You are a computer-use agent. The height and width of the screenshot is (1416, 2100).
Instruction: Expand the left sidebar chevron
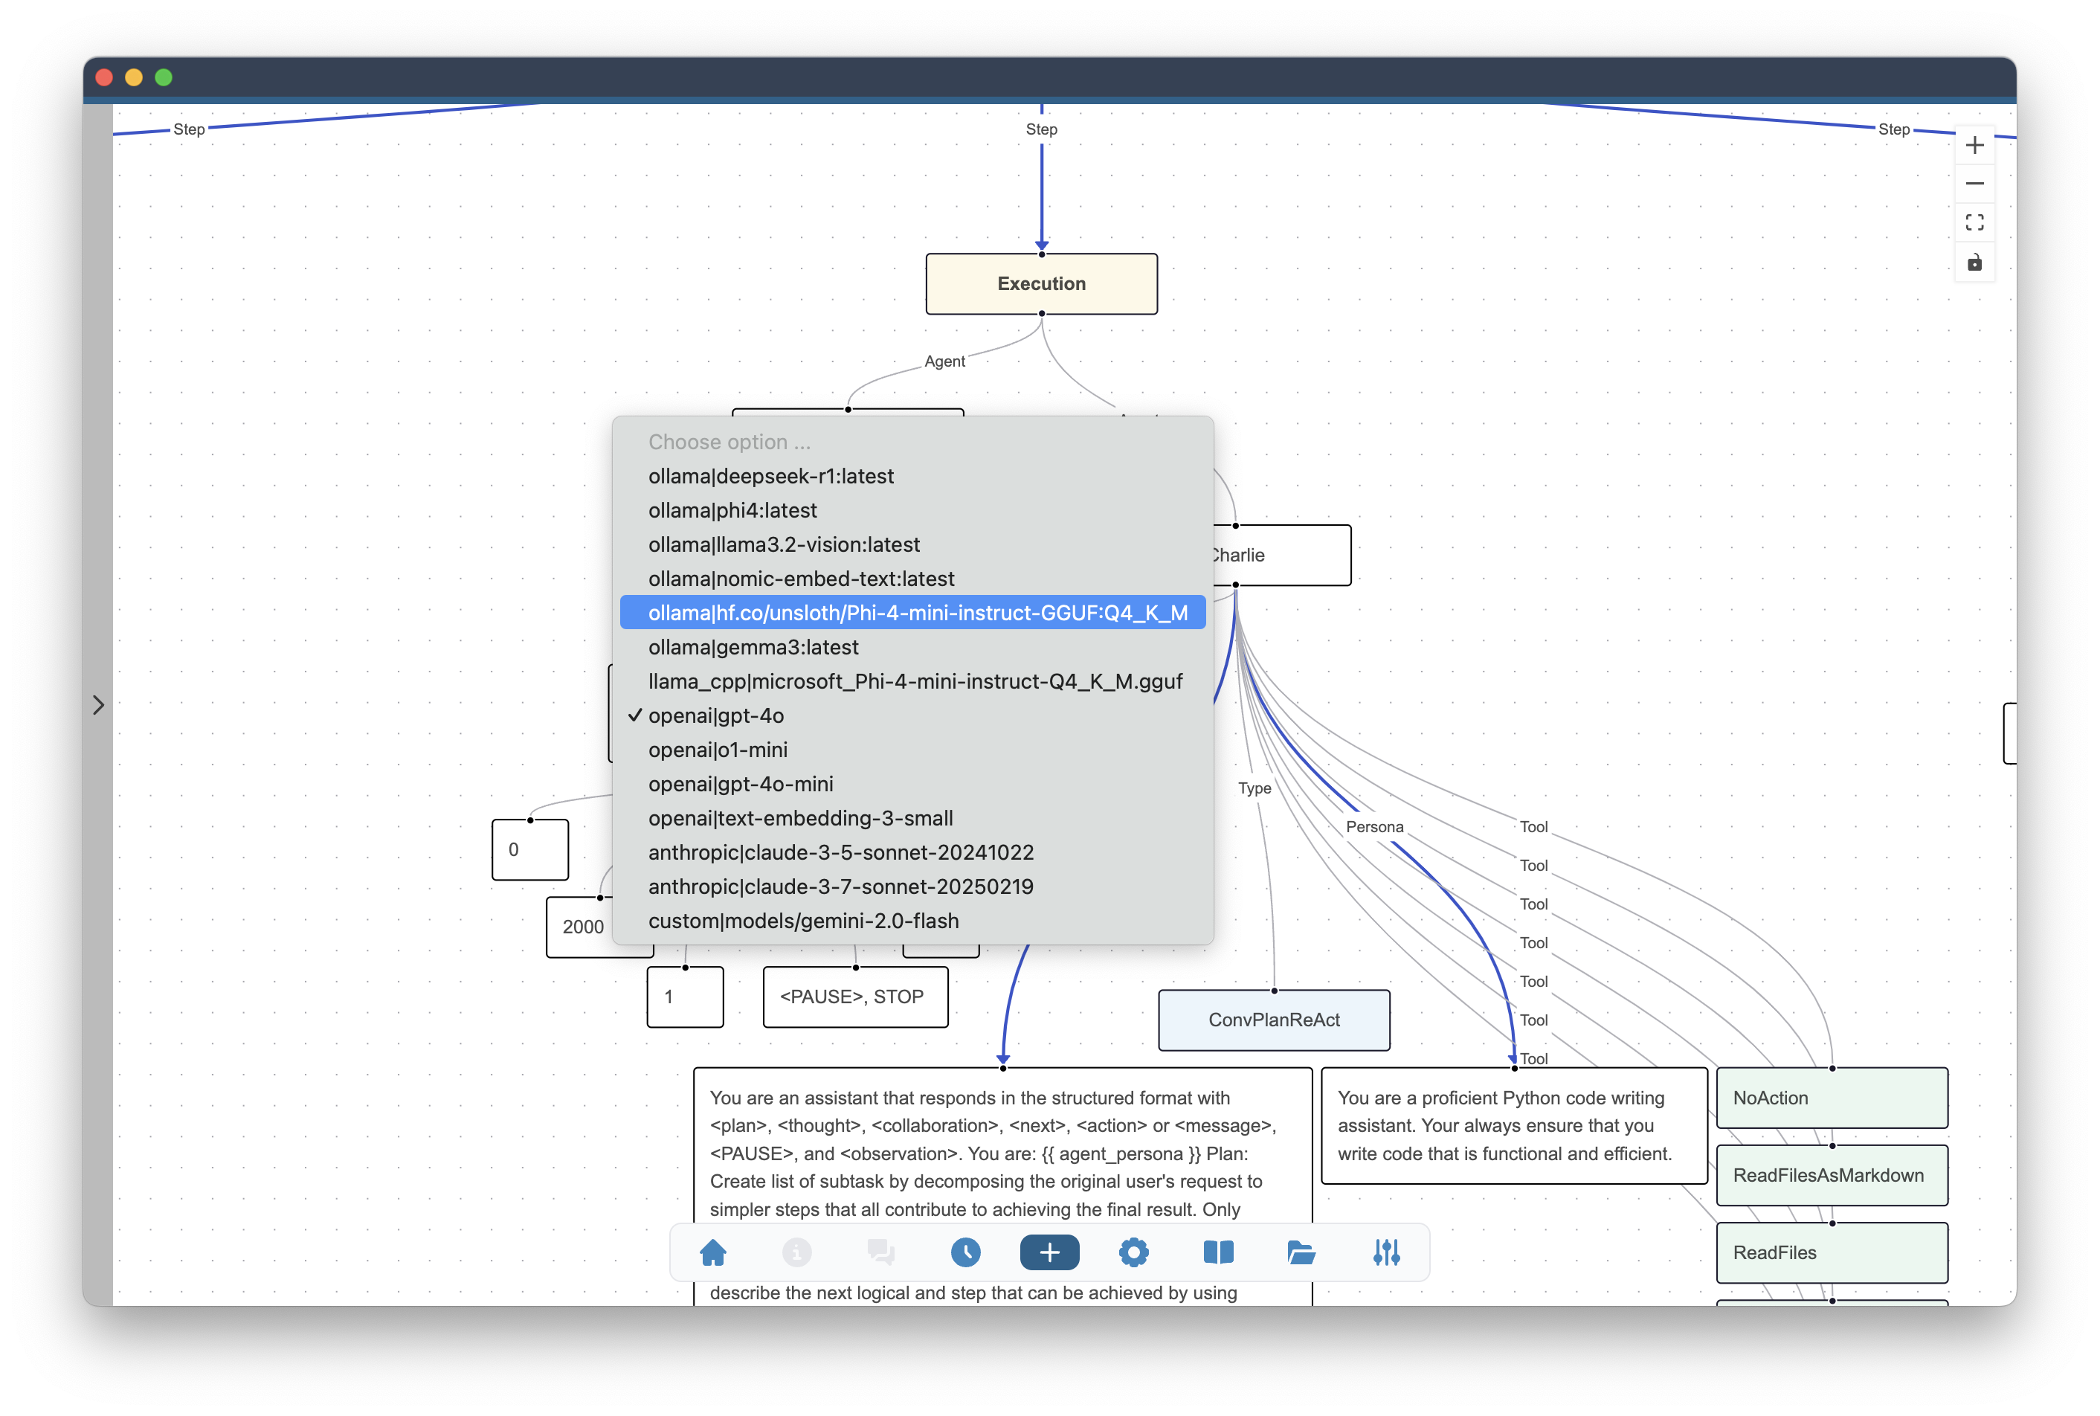[x=98, y=704]
